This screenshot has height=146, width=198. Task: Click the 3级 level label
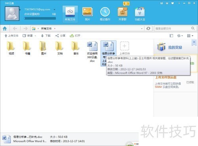pos(54,14)
